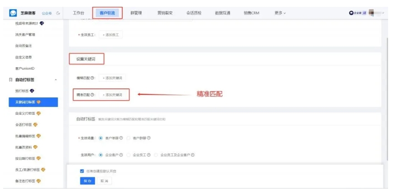394x194 pixels.
Task: Click the 保存 button
Action: click(87, 181)
